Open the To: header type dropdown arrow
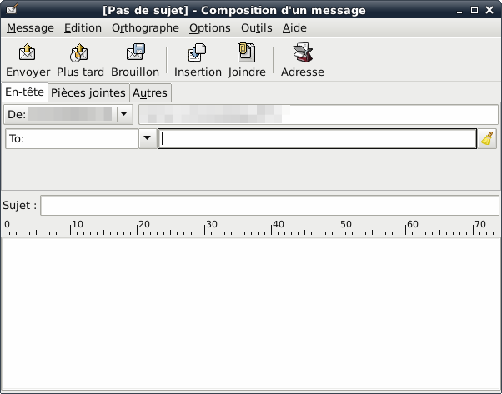Image resolution: width=502 pixels, height=394 pixels. (x=148, y=139)
